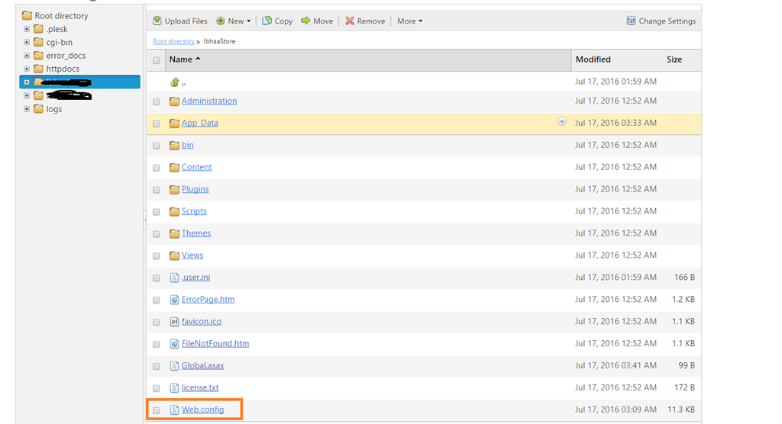Click the sidebar collapse handle
The width and height of the screenshot is (782, 424).
144,219
